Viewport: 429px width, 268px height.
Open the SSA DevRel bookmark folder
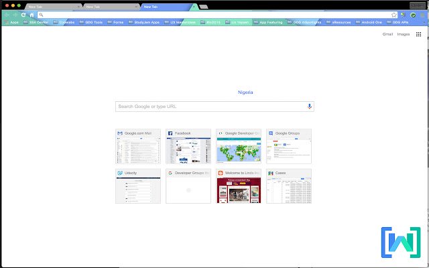tap(36, 22)
